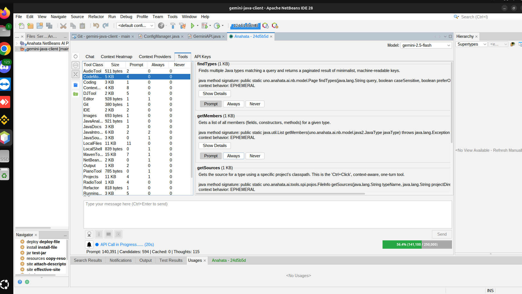The width and height of the screenshot is (522, 294).
Task: Set findTypes permission to Never
Action: pyautogui.click(x=255, y=104)
